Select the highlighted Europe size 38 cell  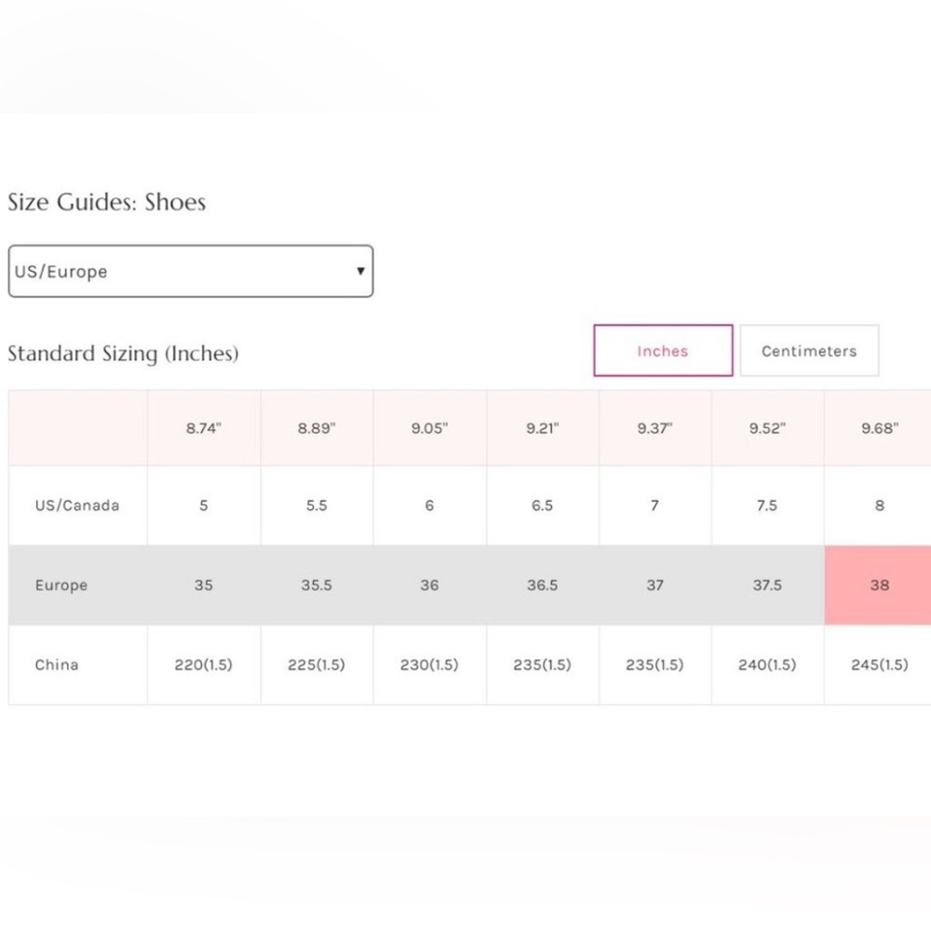879,585
